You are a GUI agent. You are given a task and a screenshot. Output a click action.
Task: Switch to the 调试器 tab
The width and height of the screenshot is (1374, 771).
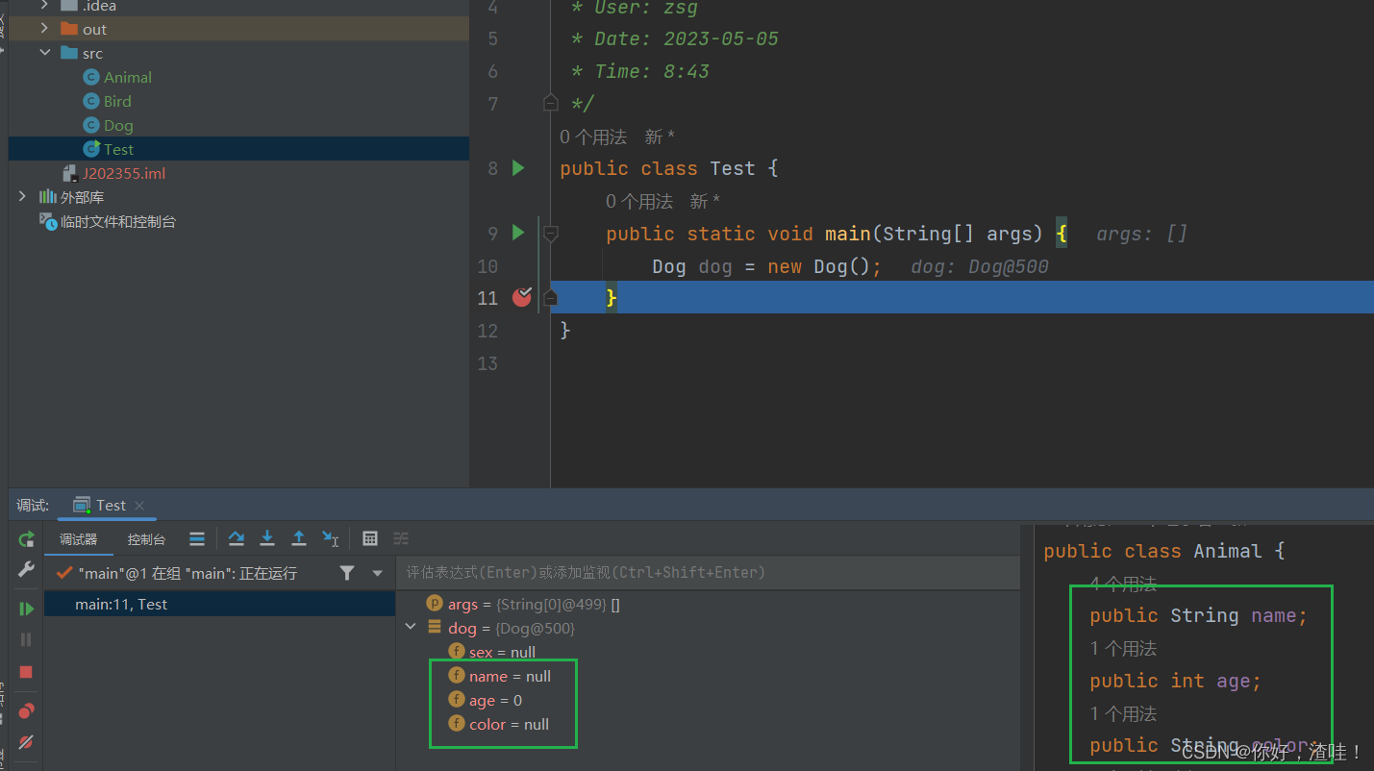[78, 539]
